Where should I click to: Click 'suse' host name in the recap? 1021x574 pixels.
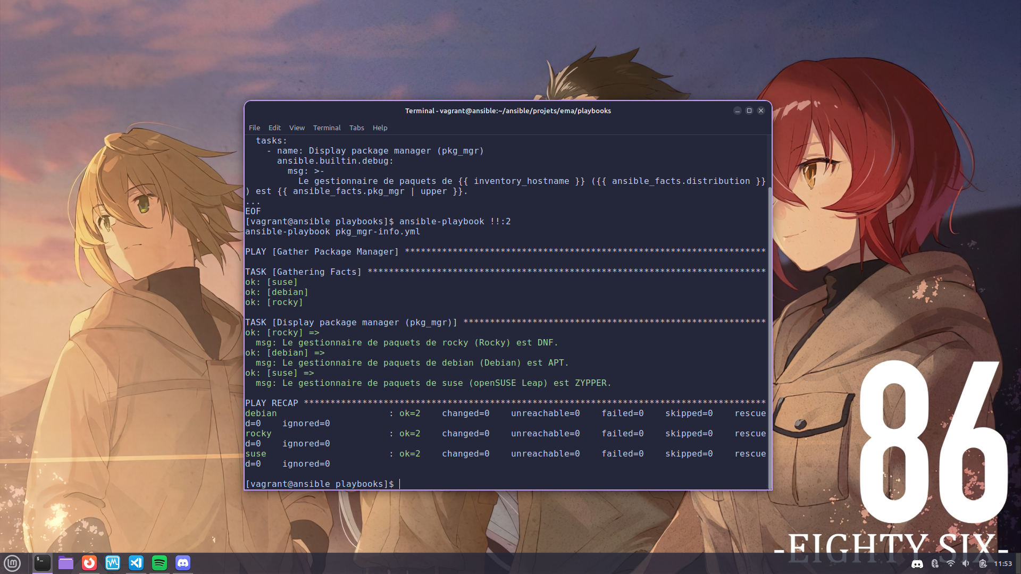coord(255,454)
